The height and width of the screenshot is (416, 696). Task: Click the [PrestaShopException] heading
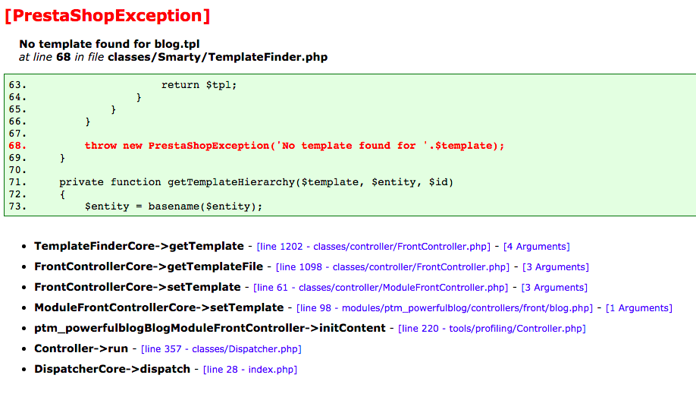click(108, 15)
